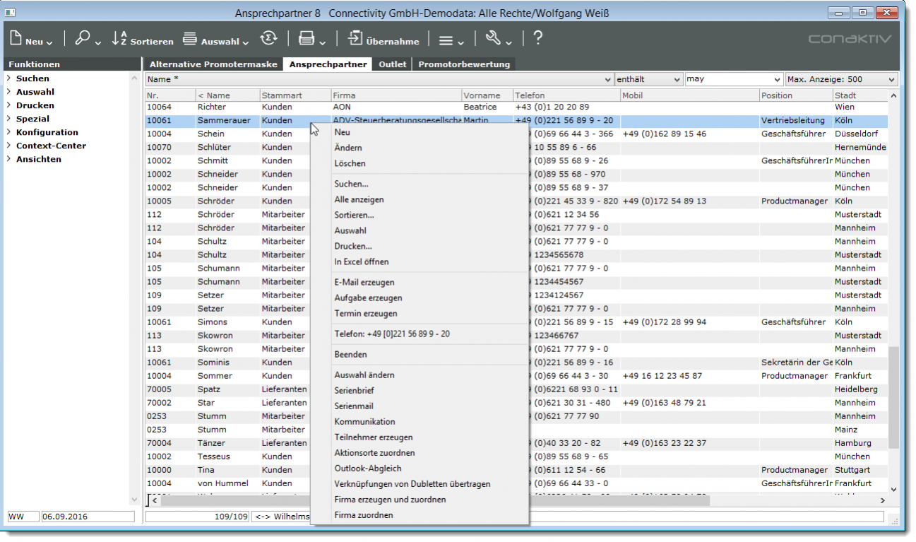Expand the Context-Center node

(9, 146)
